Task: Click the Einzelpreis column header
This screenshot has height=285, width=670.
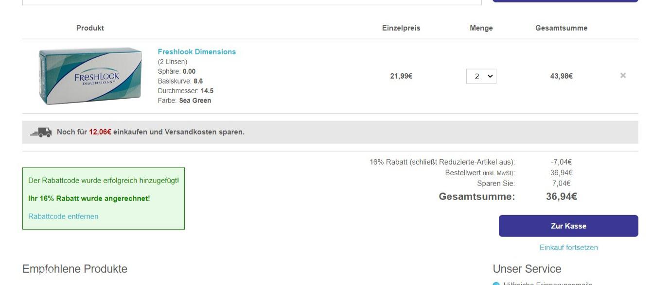Action: pos(401,28)
